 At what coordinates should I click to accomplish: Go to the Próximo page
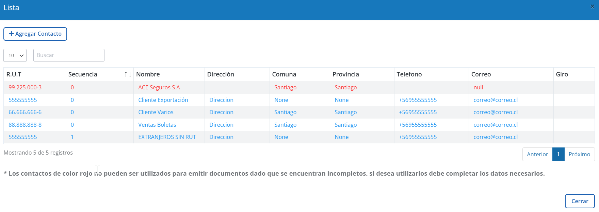(x=579, y=154)
